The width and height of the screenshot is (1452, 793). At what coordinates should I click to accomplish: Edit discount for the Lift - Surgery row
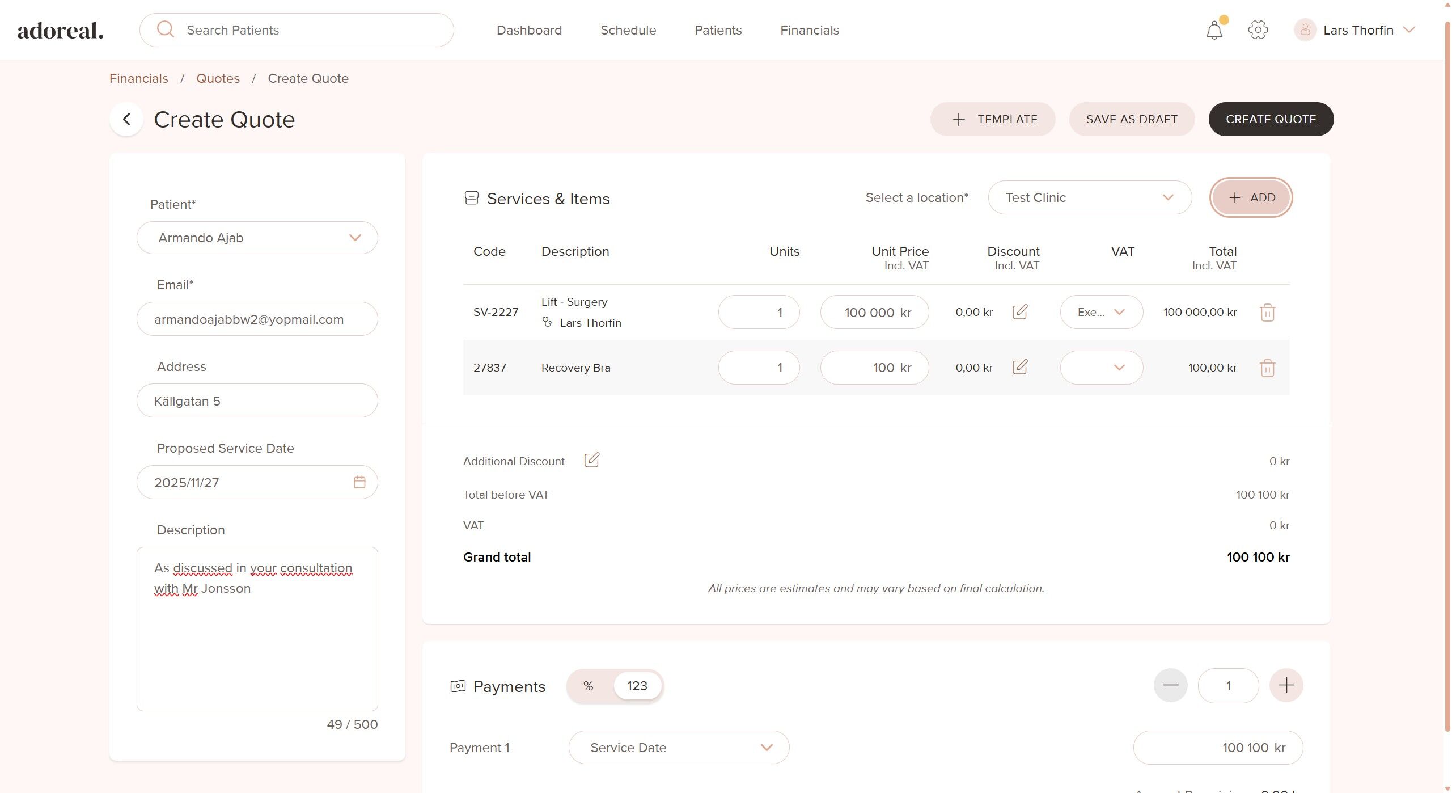point(1019,312)
